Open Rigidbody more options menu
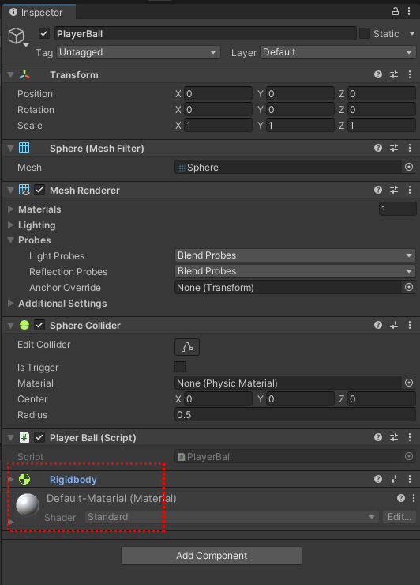420x585 pixels. pyautogui.click(x=410, y=479)
